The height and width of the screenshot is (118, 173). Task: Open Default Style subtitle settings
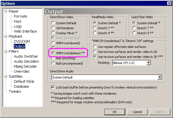pos(24,82)
